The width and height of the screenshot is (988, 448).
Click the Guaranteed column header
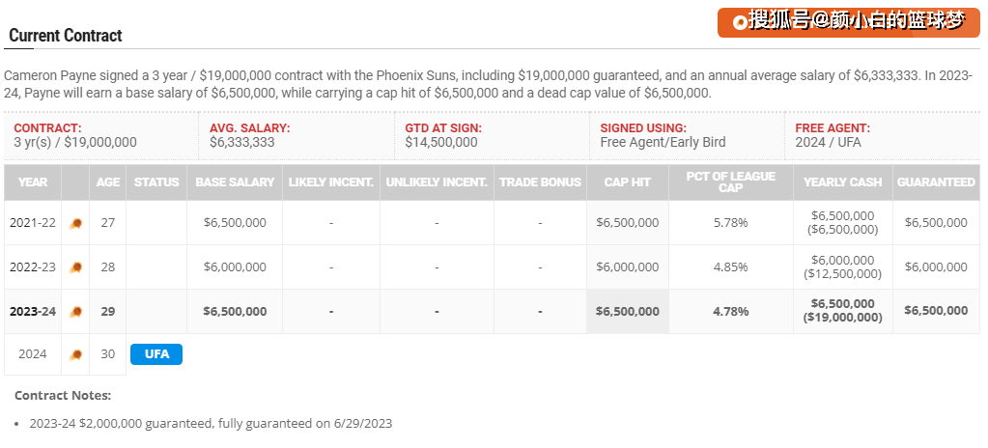coord(935,182)
